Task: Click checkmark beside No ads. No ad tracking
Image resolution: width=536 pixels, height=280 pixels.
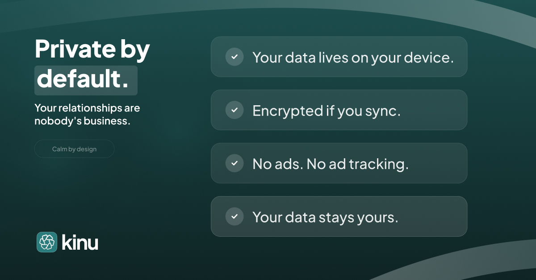Action: 234,163
